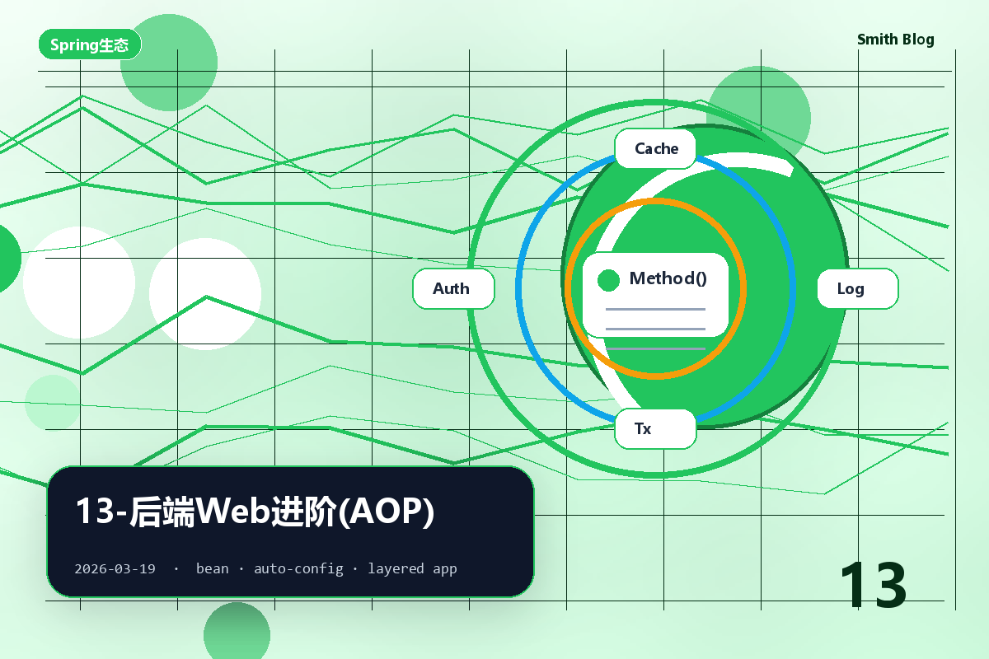Click the date 2026-03-19

(115, 568)
